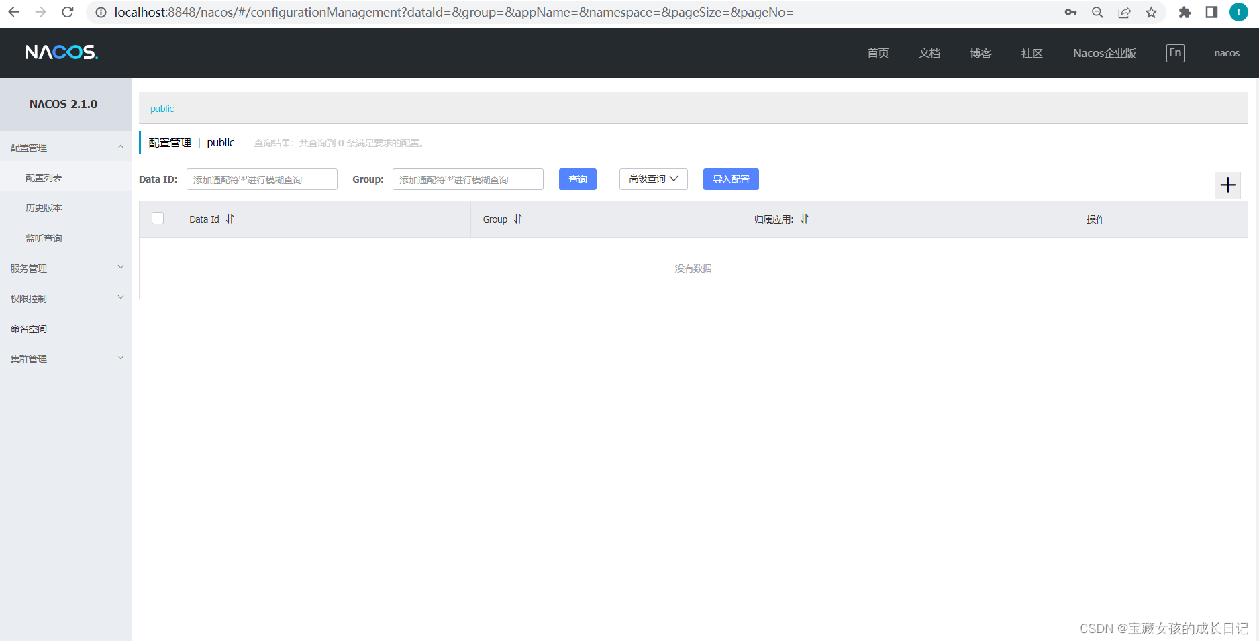Image resolution: width=1259 pixels, height=641 pixels.
Task: Toggle the browser side panel icon
Action: (1212, 13)
